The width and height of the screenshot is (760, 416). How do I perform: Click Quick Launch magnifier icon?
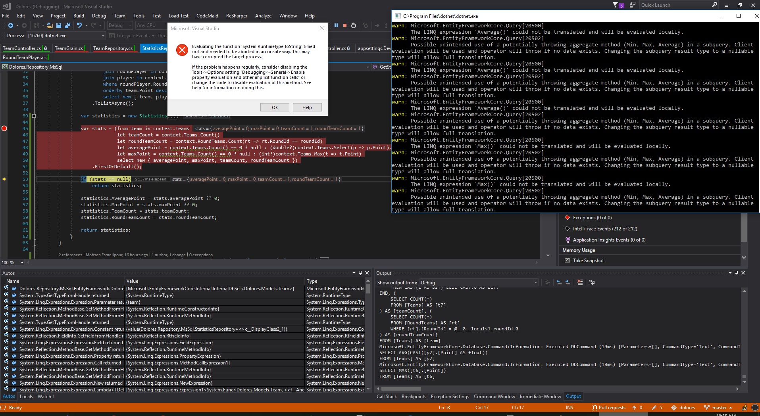pyautogui.click(x=715, y=5)
